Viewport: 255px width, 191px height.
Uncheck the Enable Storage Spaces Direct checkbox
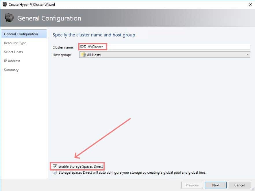[x=55, y=166]
